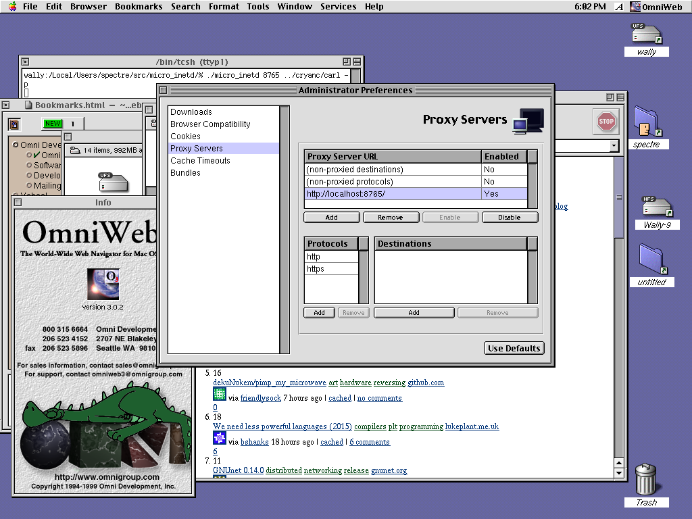The width and height of the screenshot is (692, 519).
Task: Click browser scrollbar up arrow
Action: [619, 464]
